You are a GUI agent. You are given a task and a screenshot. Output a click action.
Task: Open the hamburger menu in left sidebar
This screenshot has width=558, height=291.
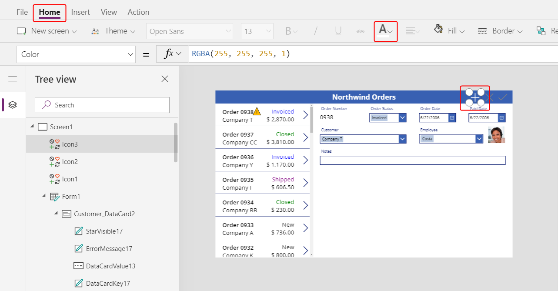coord(13,79)
